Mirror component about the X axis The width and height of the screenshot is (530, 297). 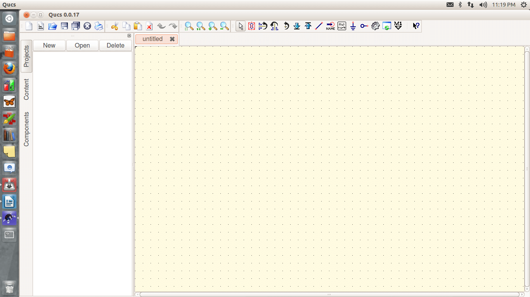(263, 26)
